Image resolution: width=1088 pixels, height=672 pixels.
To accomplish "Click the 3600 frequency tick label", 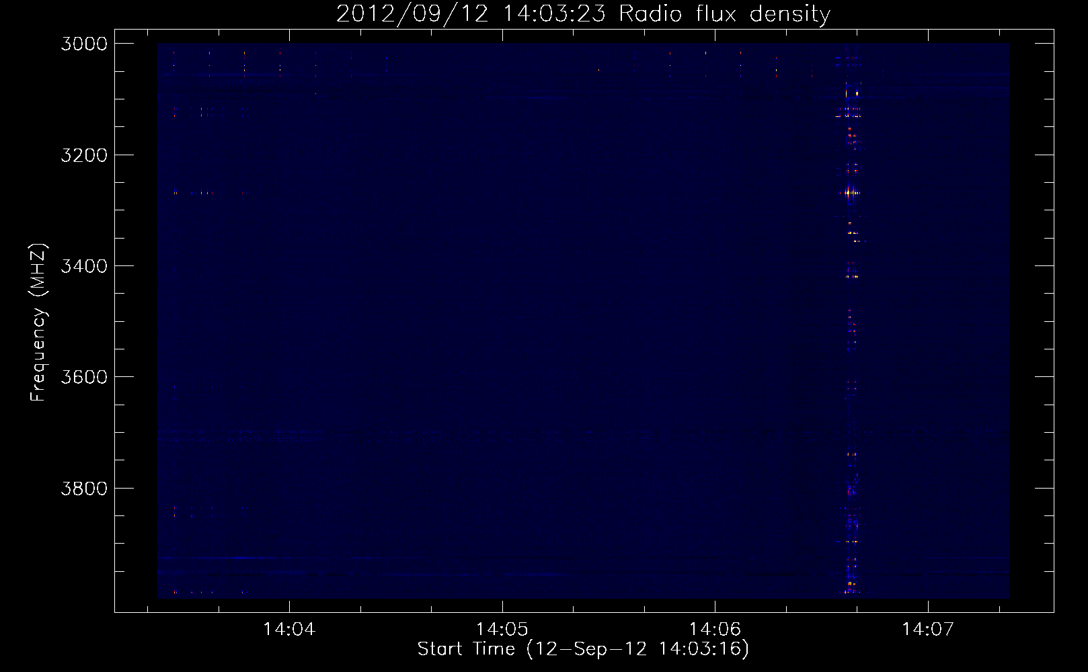I will pyautogui.click(x=84, y=377).
